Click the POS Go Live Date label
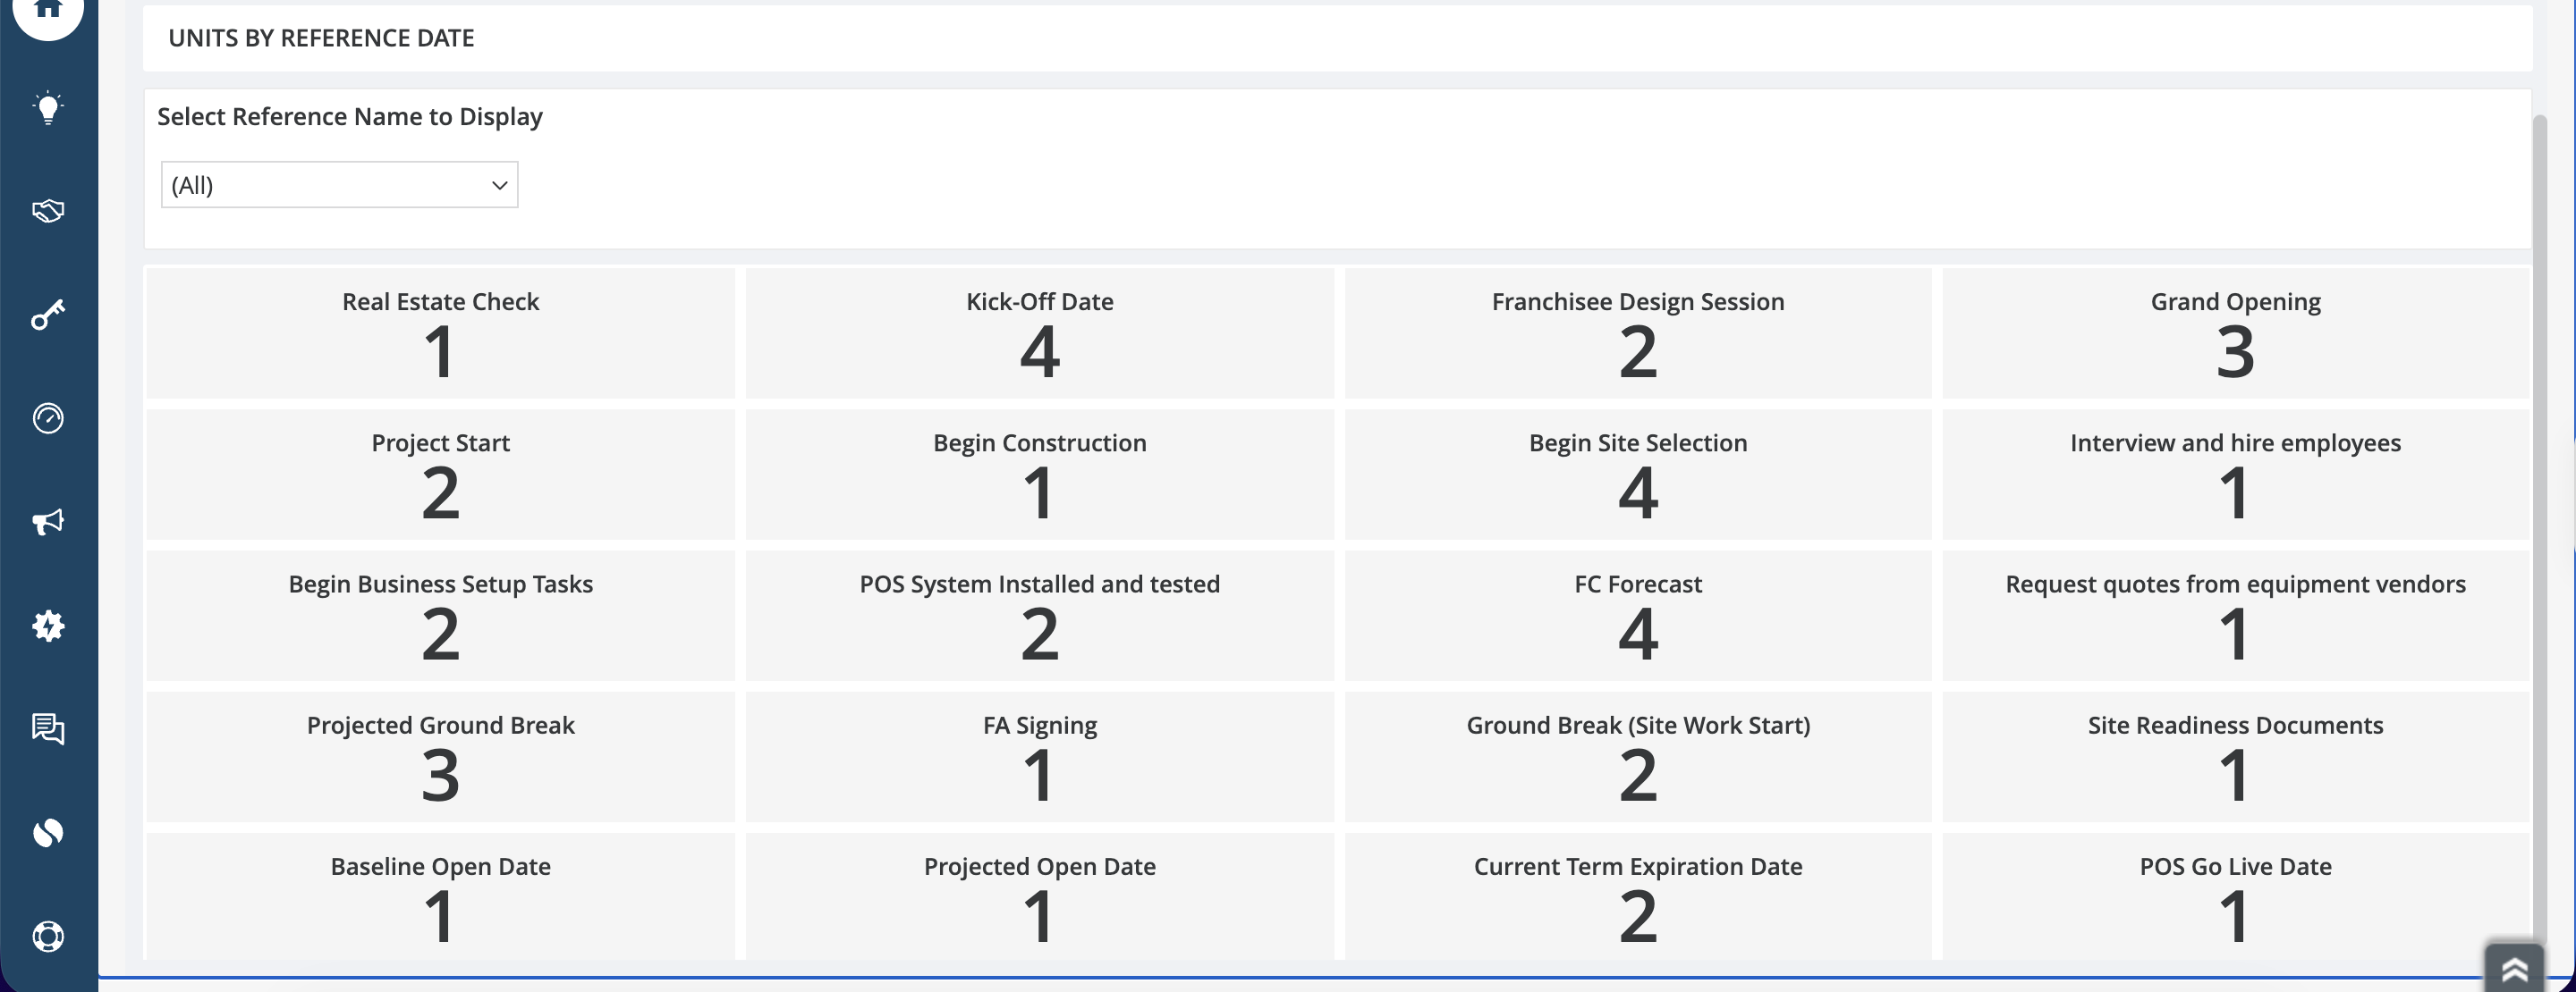 tap(2235, 866)
